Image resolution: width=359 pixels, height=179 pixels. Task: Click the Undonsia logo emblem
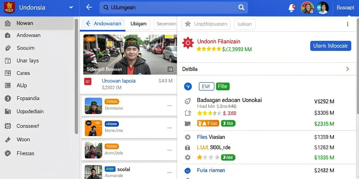pos(9,7)
